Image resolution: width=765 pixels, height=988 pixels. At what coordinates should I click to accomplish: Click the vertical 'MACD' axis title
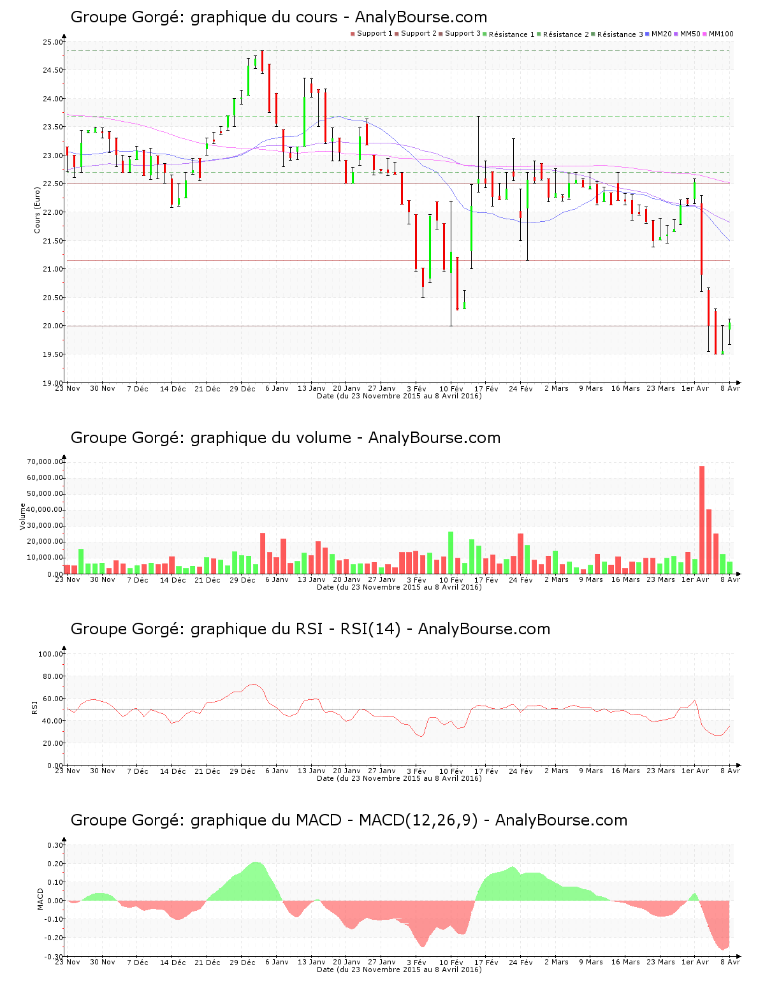[41, 899]
